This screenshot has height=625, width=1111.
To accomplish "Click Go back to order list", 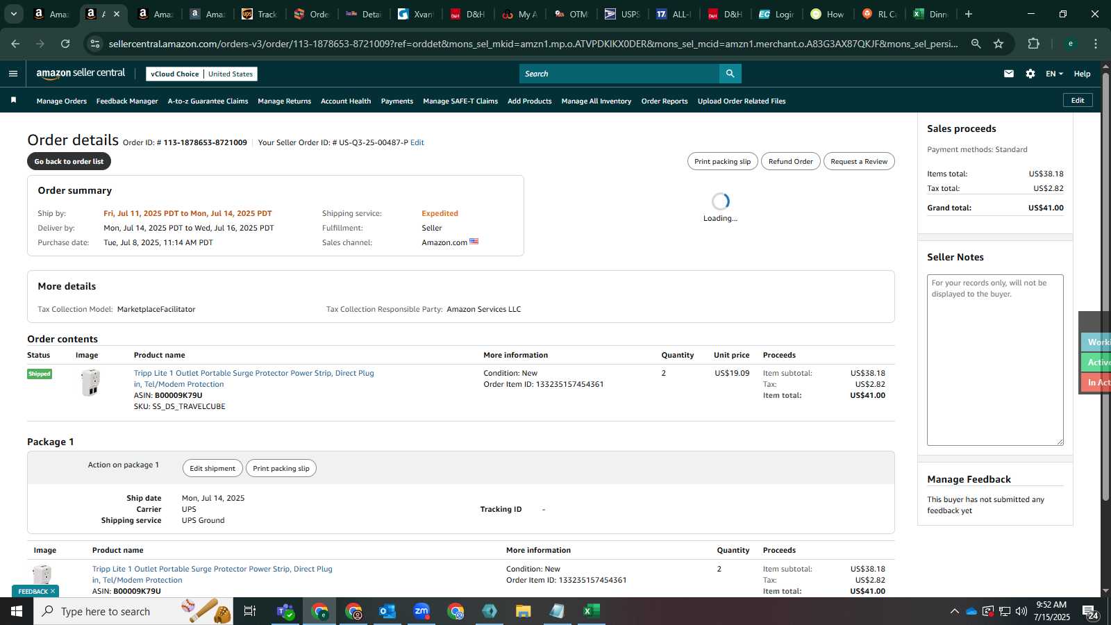I will tap(69, 161).
